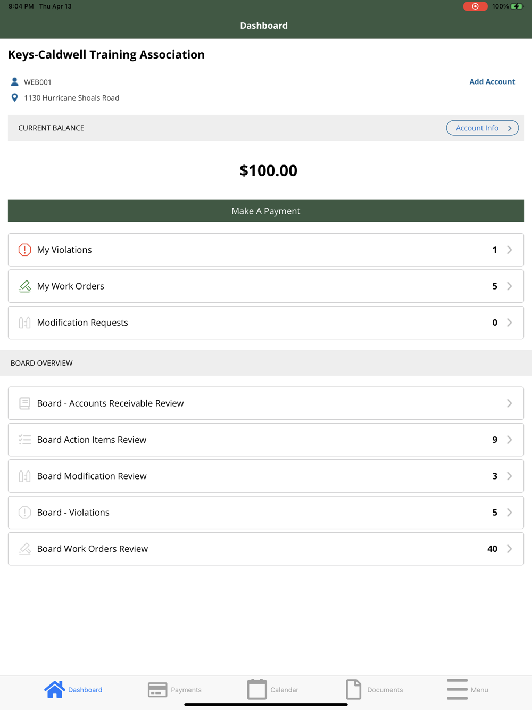The height and width of the screenshot is (710, 532).
Task: Switch to the Calendar tab label
Action: tap(284, 690)
